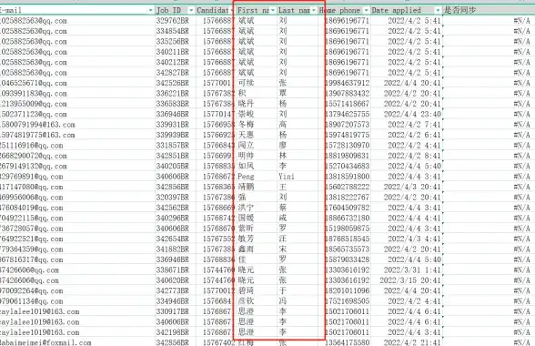The width and height of the screenshot is (535, 346).
Task: Select last name cell Yini
Action: tap(287, 177)
